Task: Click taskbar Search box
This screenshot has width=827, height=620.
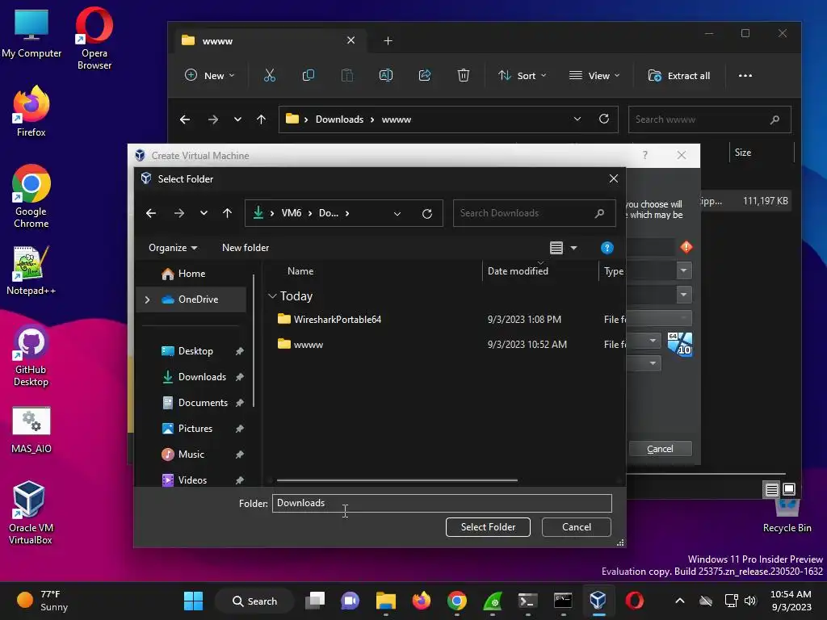Action: click(x=254, y=601)
